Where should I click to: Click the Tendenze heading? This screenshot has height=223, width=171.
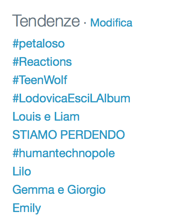click(46, 21)
